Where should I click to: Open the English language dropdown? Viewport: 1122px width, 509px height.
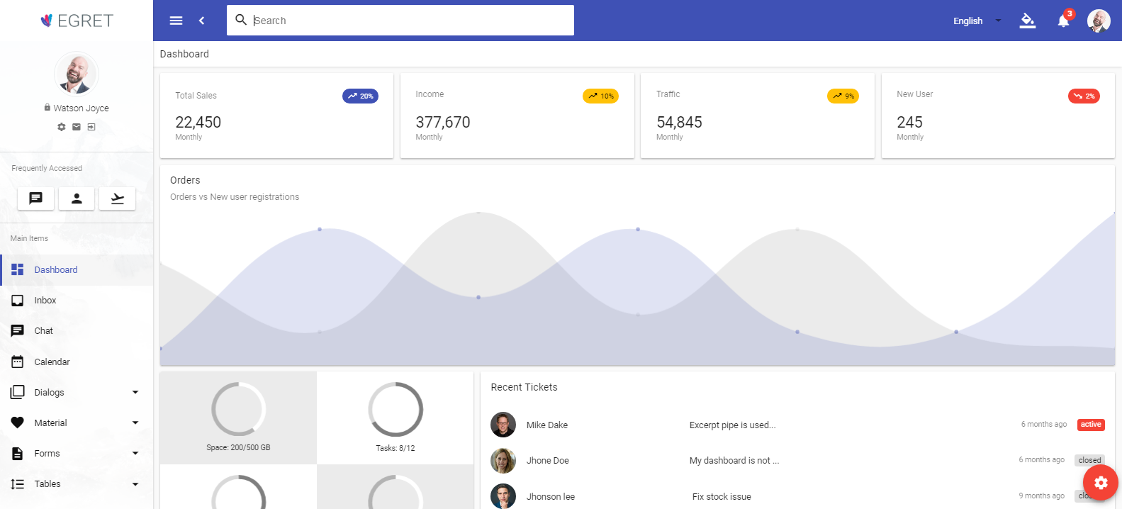pos(977,21)
